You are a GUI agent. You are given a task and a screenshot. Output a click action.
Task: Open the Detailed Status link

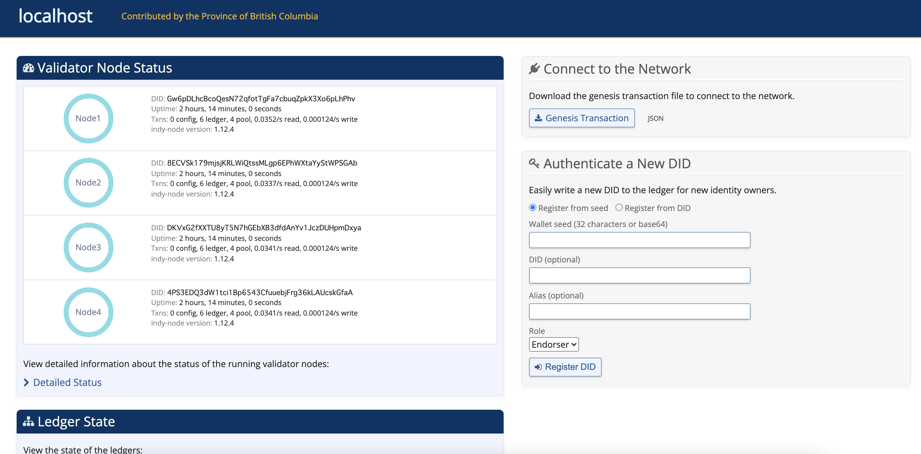[67, 383]
